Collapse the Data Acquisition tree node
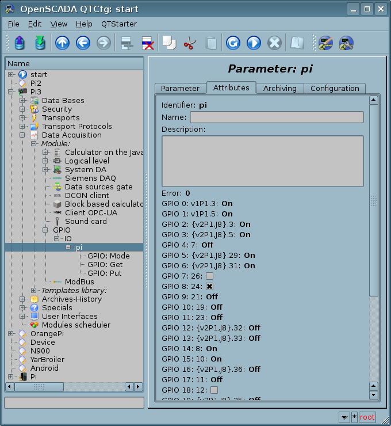This screenshot has width=391, height=426. click(x=22, y=135)
